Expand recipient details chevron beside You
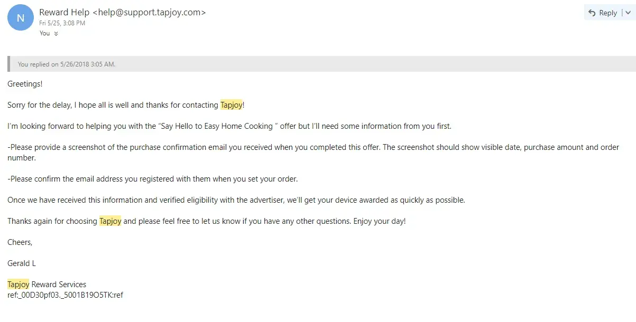This screenshot has width=636, height=322. (56, 33)
